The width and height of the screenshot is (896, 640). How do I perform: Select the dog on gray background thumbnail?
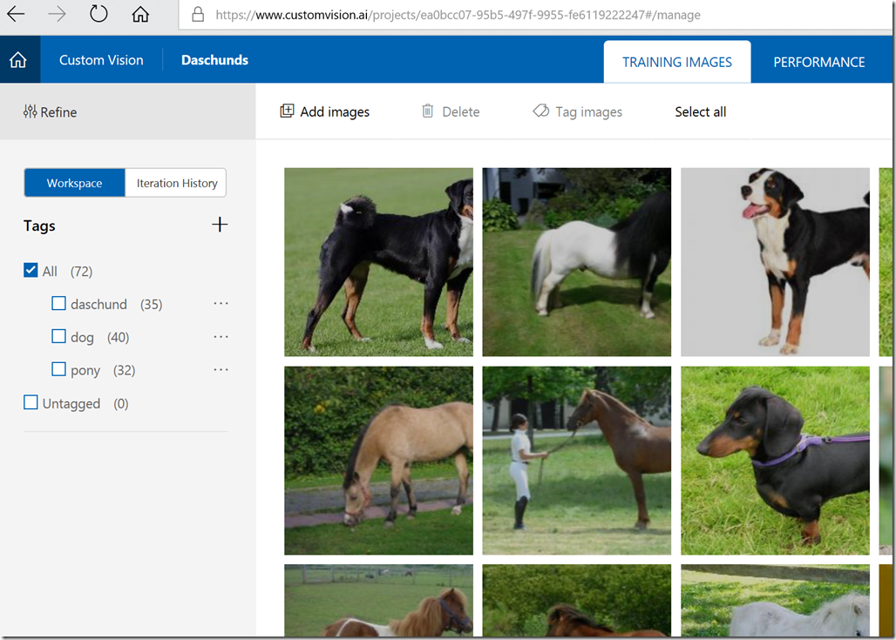point(775,262)
